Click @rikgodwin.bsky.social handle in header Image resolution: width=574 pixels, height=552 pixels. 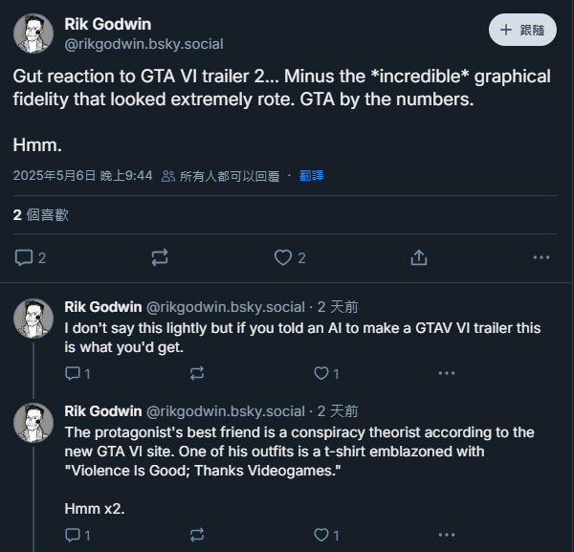coord(132,43)
